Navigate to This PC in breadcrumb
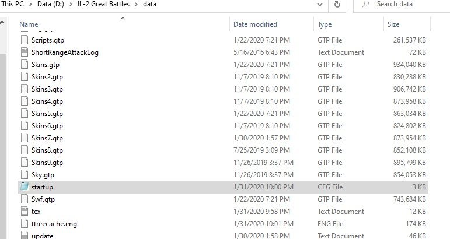 (x=11, y=5)
